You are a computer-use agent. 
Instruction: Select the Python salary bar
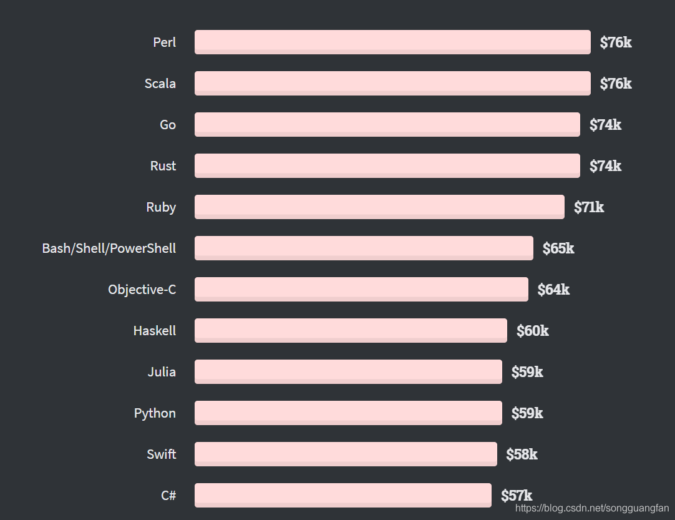tap(348, 413)
